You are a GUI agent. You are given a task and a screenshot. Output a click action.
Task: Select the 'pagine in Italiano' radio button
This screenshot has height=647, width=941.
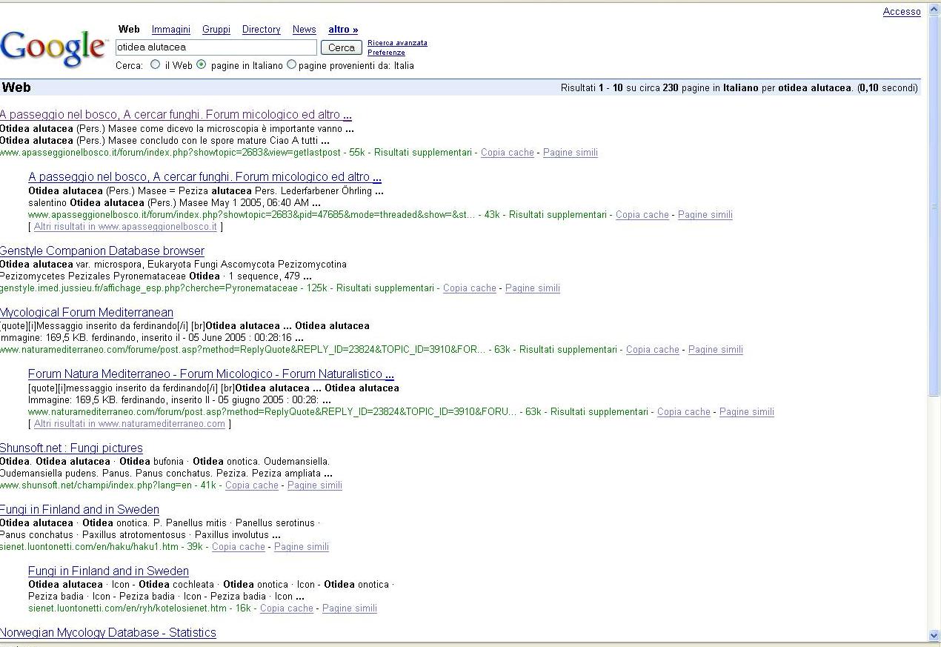[202, 64]
